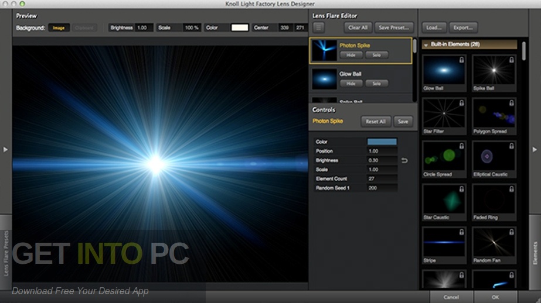The height and width of the screenshot is (303, 541).
Task: Edit the Controls Brightness value 0.30
Action: [382, 160]
